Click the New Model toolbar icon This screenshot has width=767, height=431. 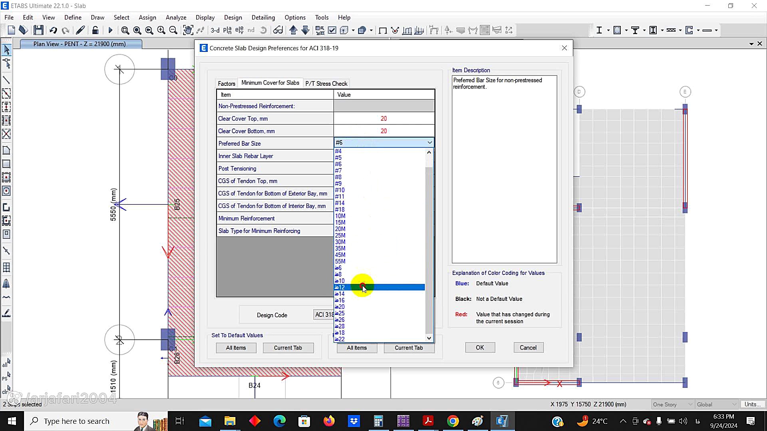tap(11, 30)
